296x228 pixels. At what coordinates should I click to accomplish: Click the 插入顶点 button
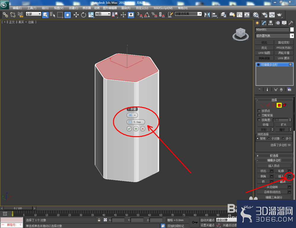pos(274,166)
